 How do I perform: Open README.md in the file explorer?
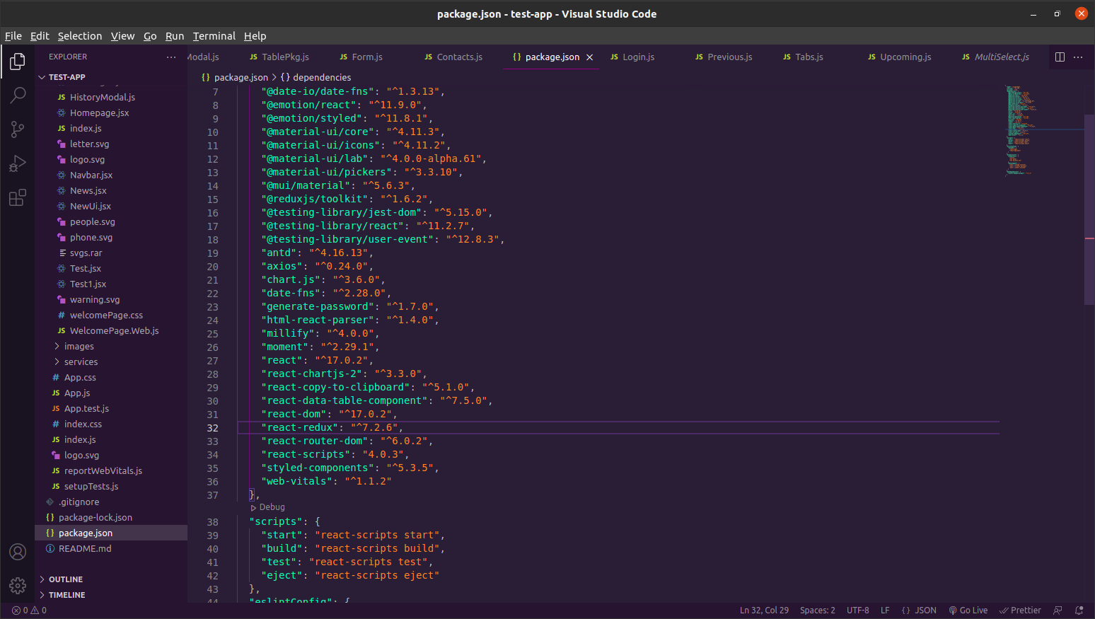point(85,549)
